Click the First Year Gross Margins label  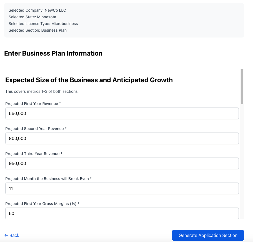click(42, 204)
